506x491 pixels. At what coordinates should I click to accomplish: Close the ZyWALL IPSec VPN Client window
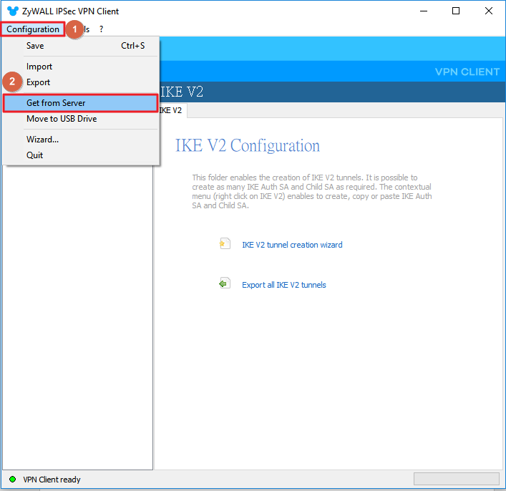[x=489, y=11]
